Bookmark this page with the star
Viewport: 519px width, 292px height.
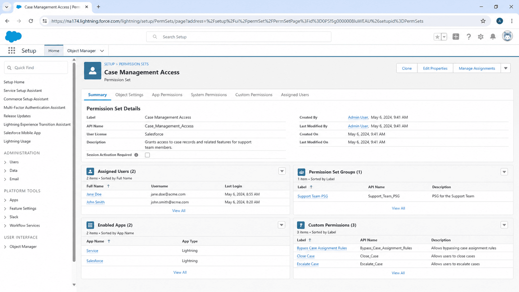click(x=483, y=21)
